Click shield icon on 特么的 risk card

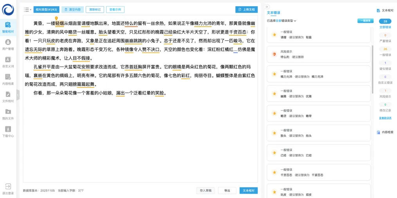point(274,54)
